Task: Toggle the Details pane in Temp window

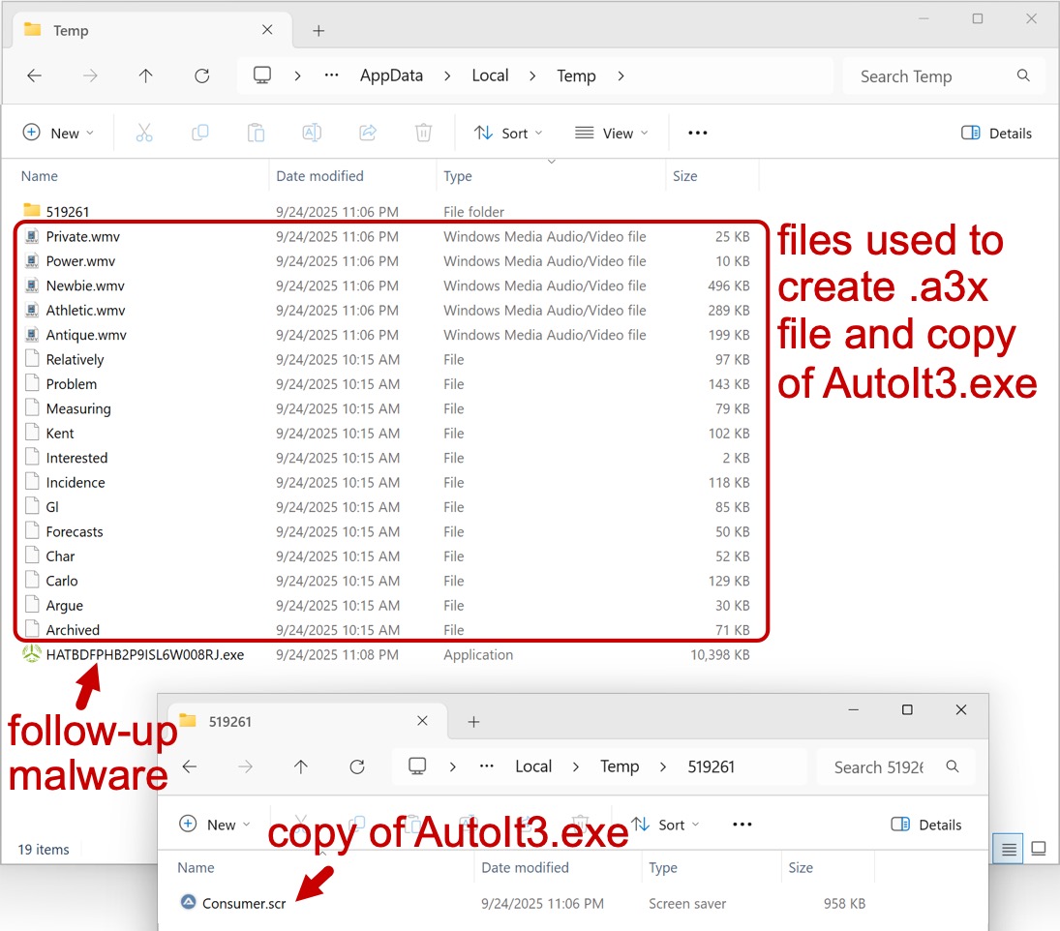Action: click(996, 134)
